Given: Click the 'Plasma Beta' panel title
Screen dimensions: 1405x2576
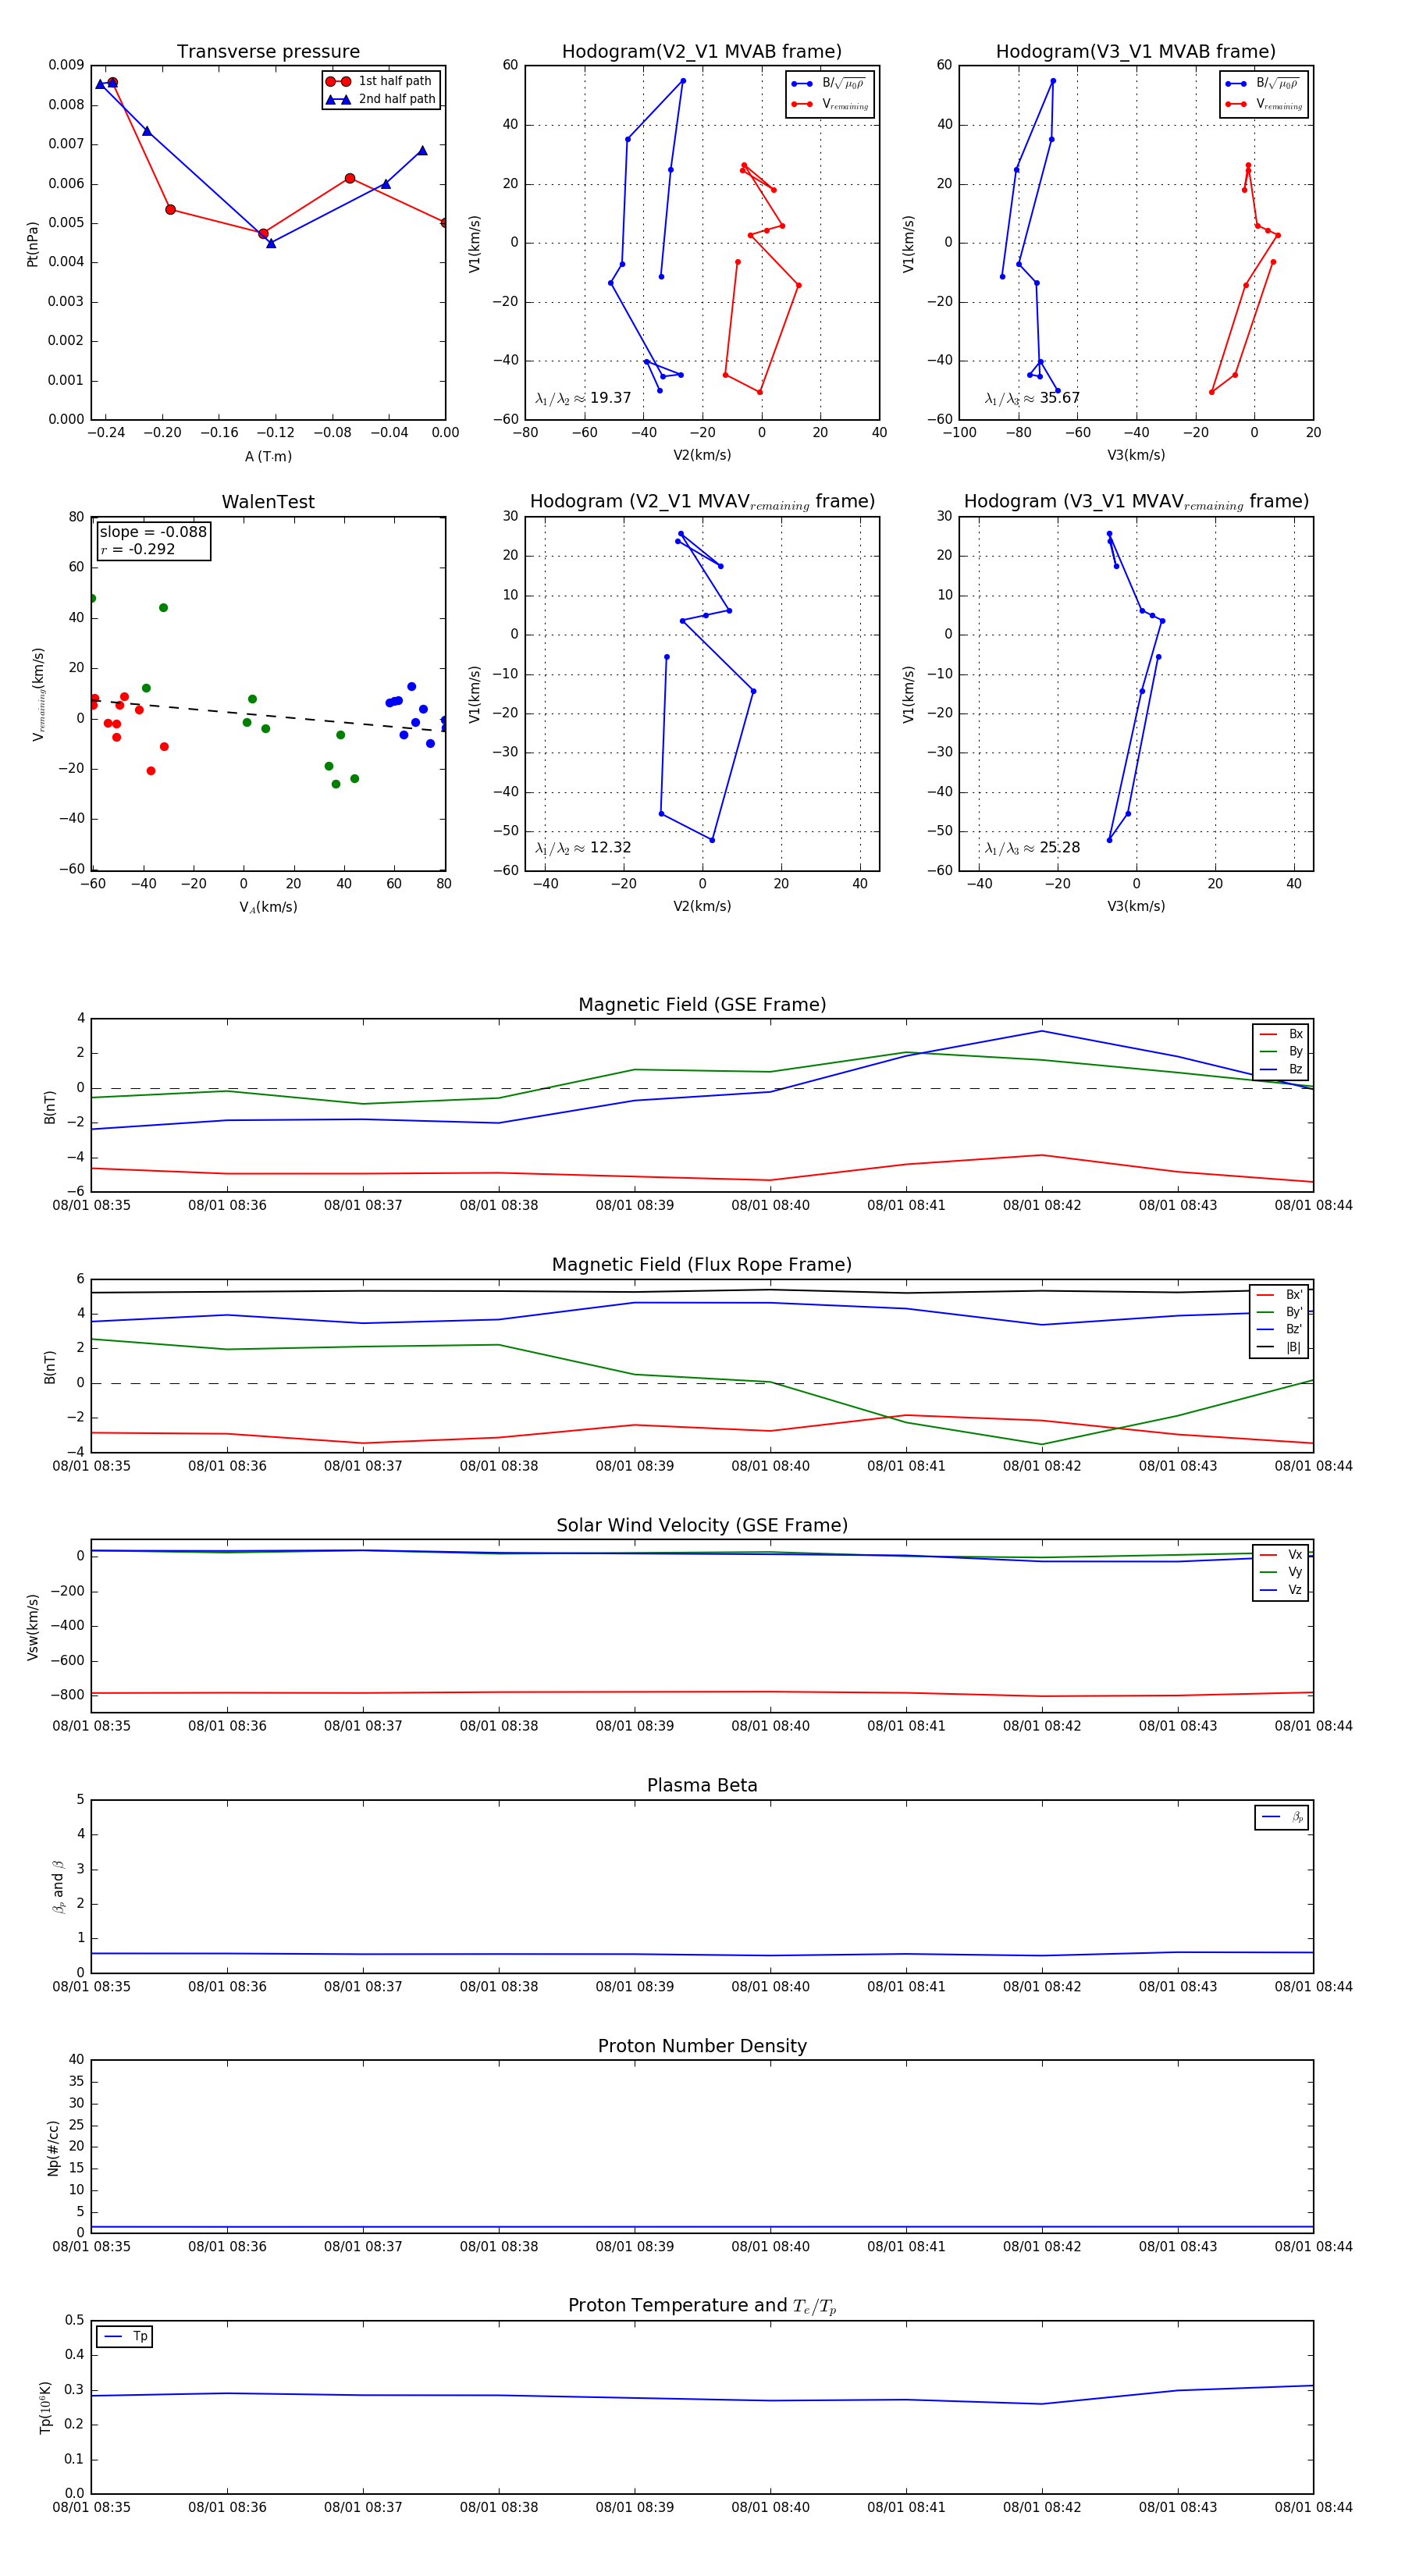Looking at the screenshot, I should (x=702, y=1786).
